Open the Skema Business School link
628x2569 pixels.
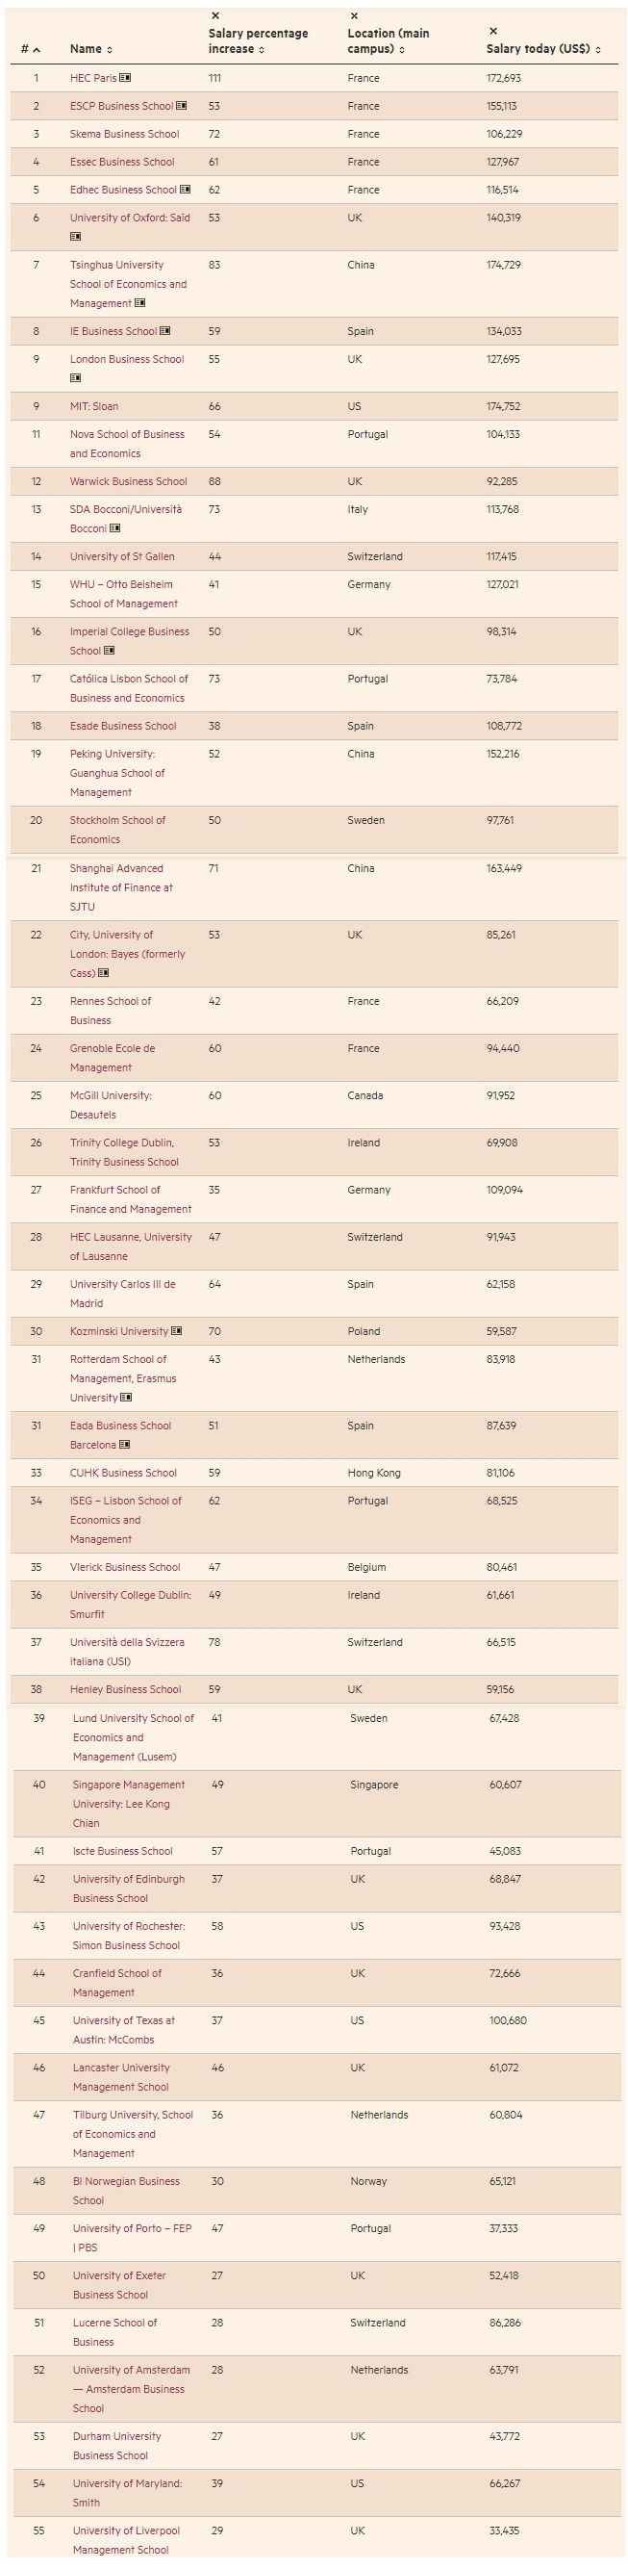(x=125, y=134)
